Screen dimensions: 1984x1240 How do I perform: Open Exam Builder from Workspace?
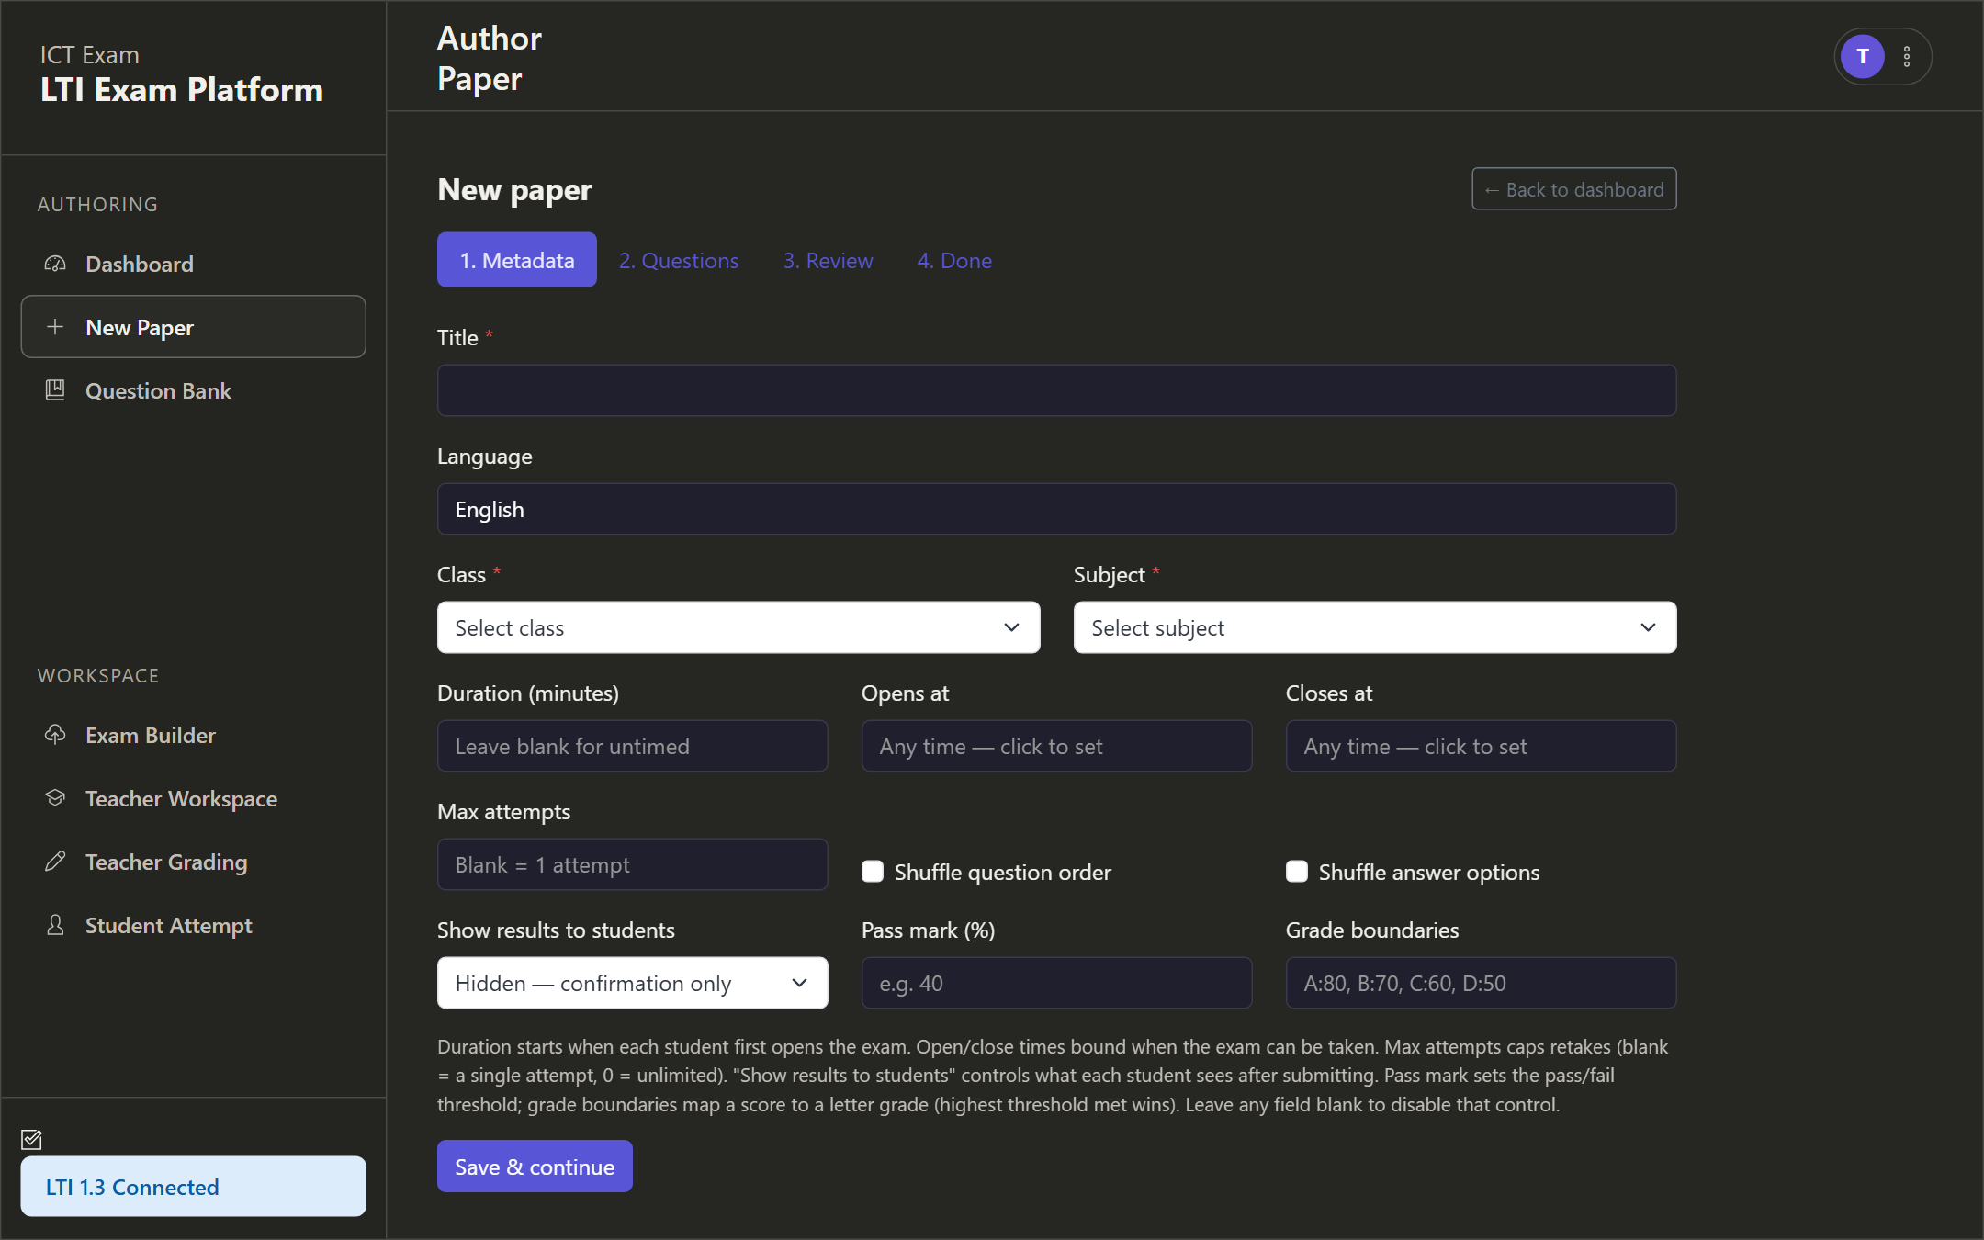(x=193, y=736)
